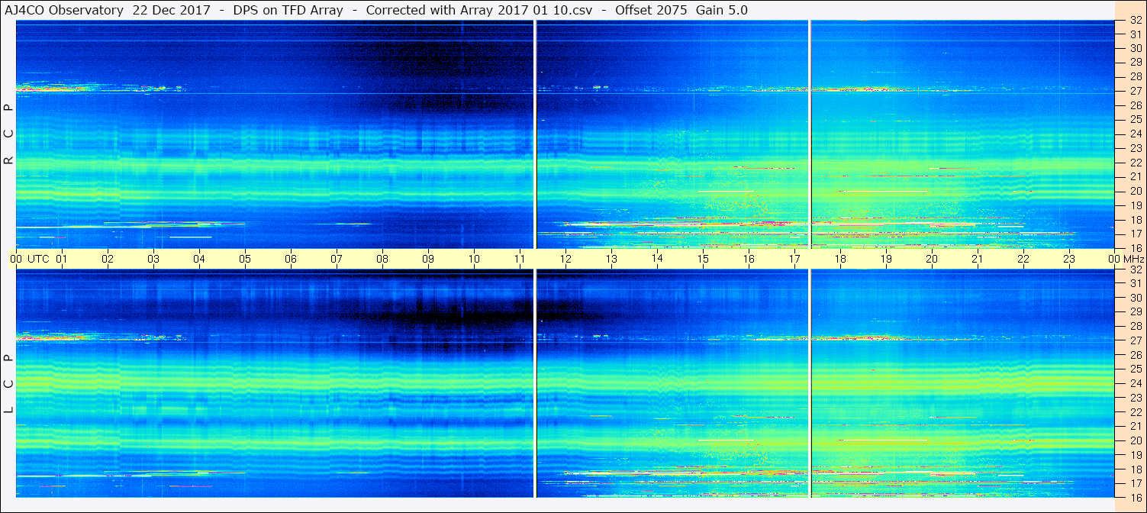
Task: Select the 18 hour label on time axis
Action: [x=840, y=259]
